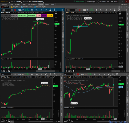Image resolution: width=129 pixels, height=123 pixels.
Task: Open patterns icon in bottom-right MCO chart toolbar
Action: pyautogui.click(x=117, y=74)
